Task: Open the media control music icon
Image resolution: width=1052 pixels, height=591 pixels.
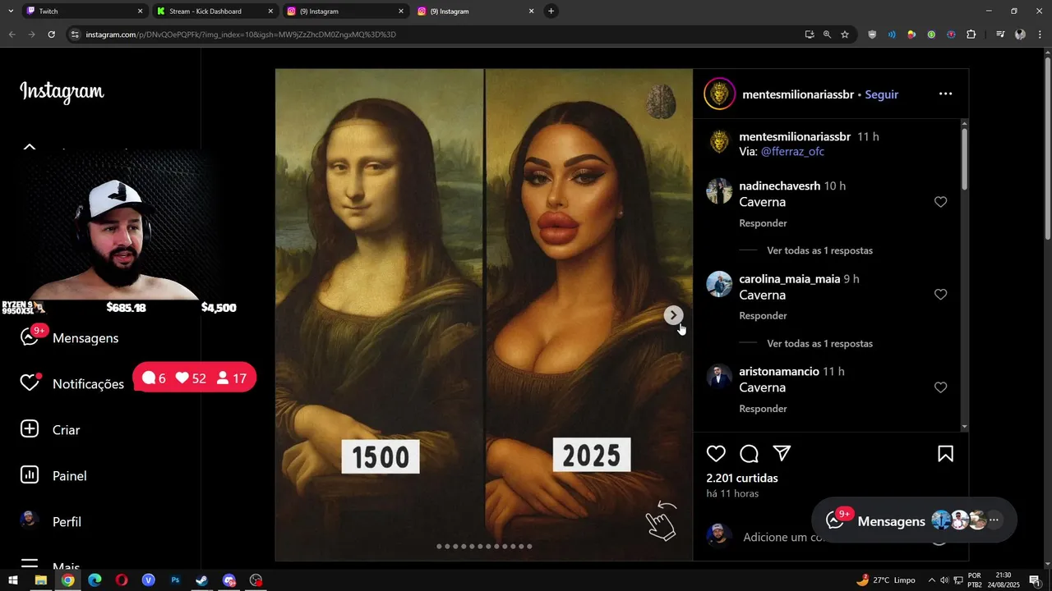Action: pos(999,34)
